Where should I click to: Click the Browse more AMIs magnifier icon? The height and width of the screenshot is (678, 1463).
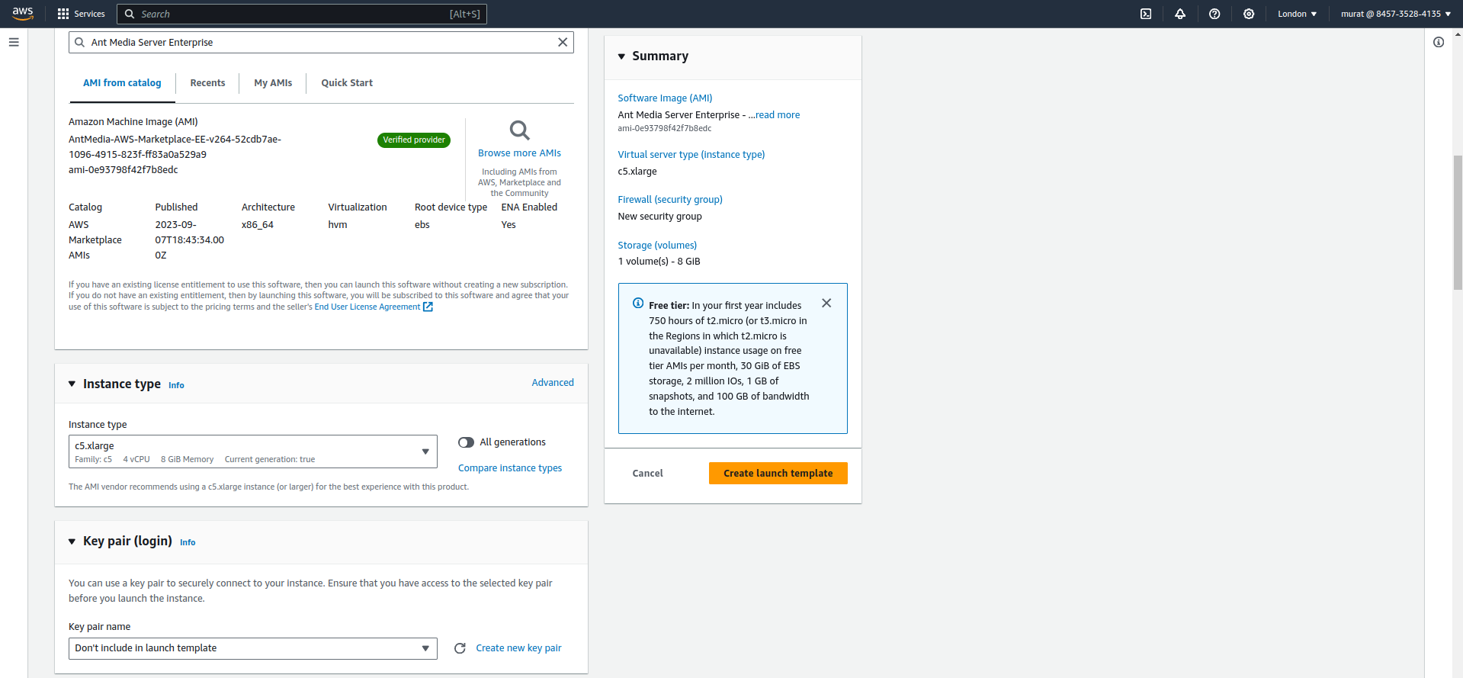519,130
